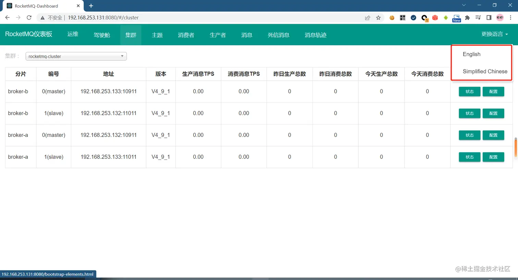The height and width of the screenshot is (280, 518).
Task: Select the 集群 navigation tab
Action: [131, 35]
